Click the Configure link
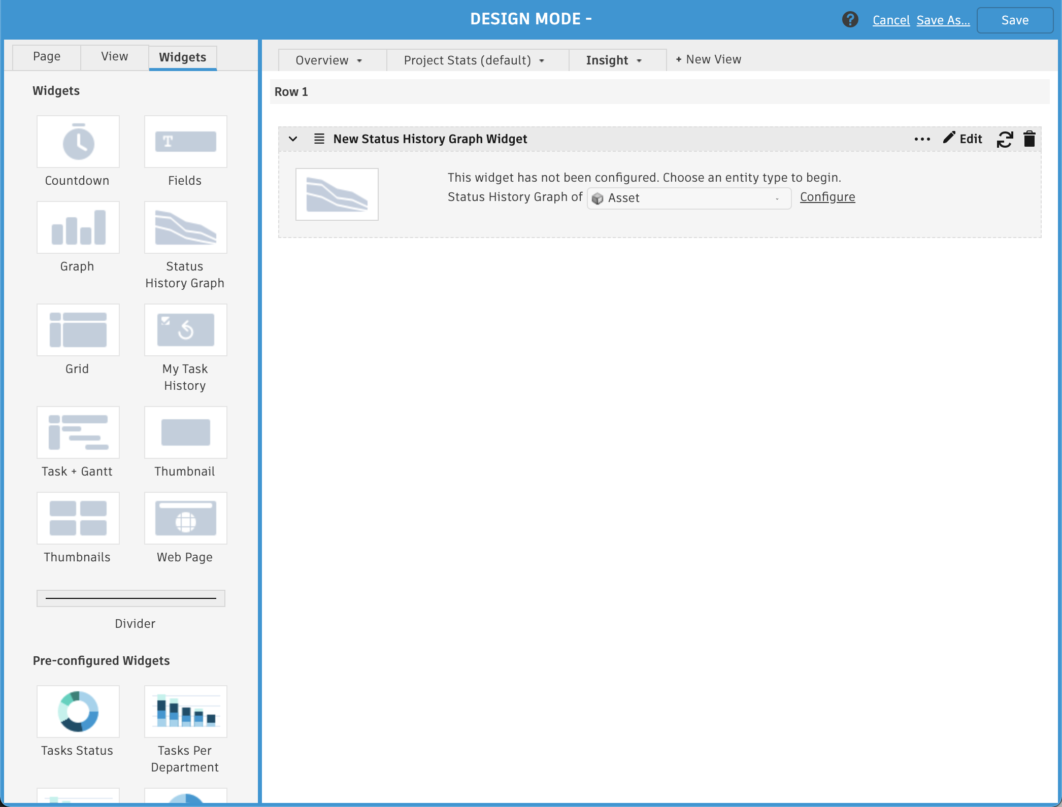This screenshot has width=1062, height=807. coord(827,197)
